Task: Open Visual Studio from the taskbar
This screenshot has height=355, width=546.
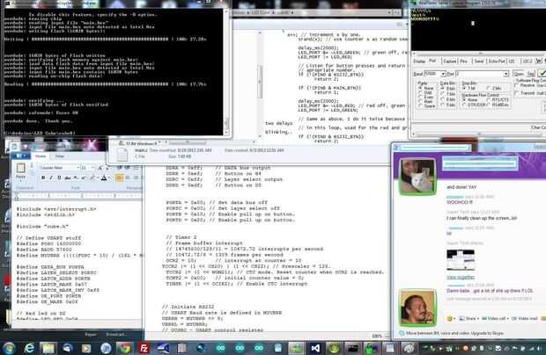Action: click(315, 348)
